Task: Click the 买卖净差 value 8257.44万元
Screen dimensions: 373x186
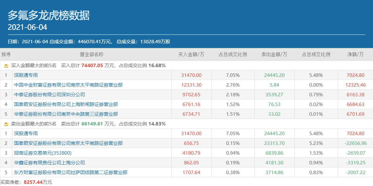Action: (38, 182)
